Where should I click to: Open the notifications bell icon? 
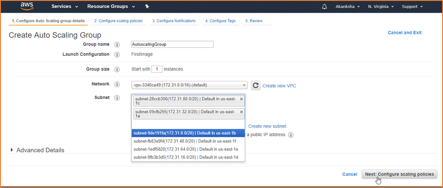tap(324, 6)
